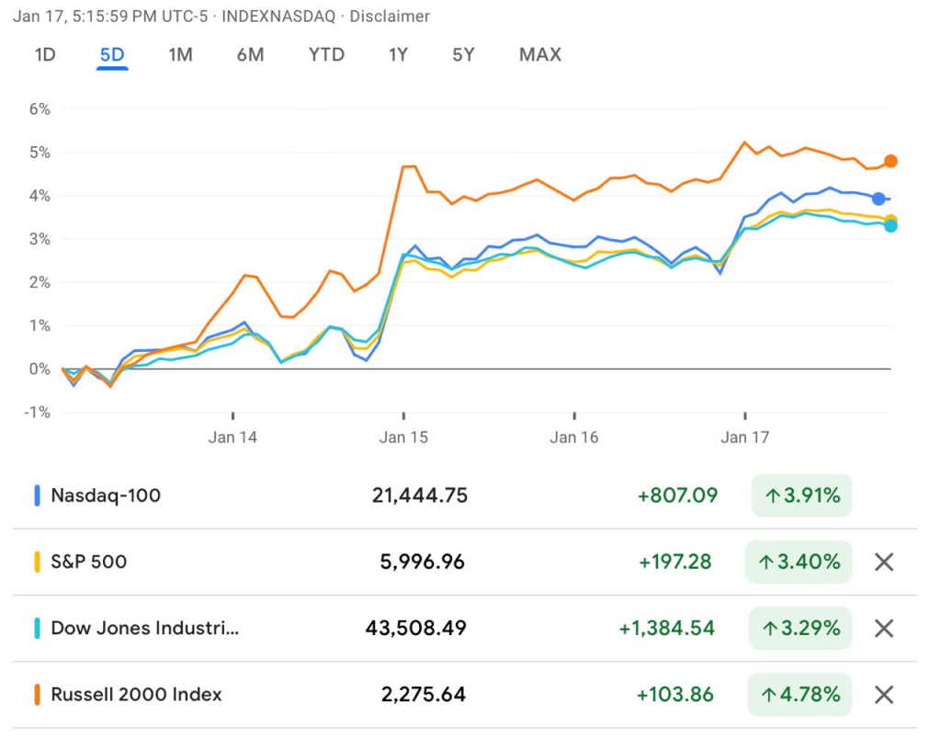Open the Nasdaq-100 index row
This screenshot has height=738, width=941.
coord(106,495)
